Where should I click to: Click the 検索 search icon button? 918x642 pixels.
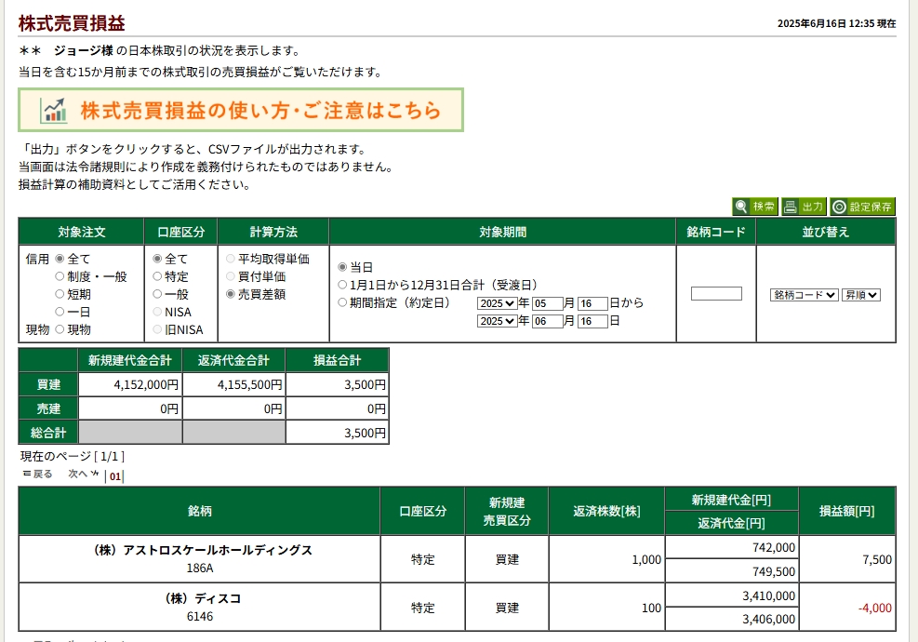click(755, 207)
